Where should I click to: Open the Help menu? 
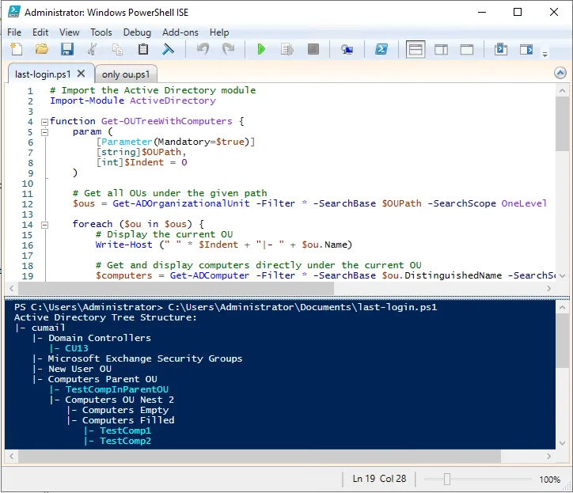(219, 32)
